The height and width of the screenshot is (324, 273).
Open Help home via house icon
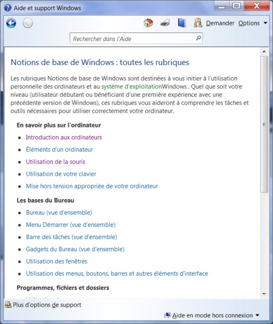pos(148,23)
